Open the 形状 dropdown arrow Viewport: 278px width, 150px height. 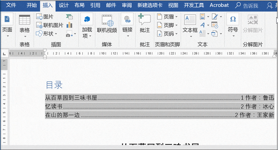click(56, 34)
